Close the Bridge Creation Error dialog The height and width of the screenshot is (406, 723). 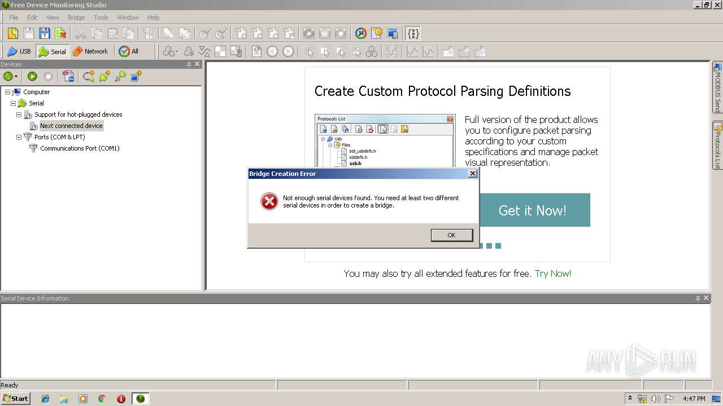tap(473, 174)
